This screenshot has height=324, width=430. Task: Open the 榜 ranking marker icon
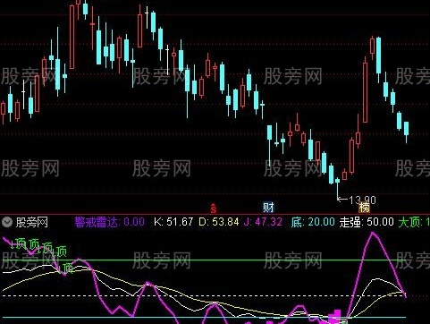[364, 208]
